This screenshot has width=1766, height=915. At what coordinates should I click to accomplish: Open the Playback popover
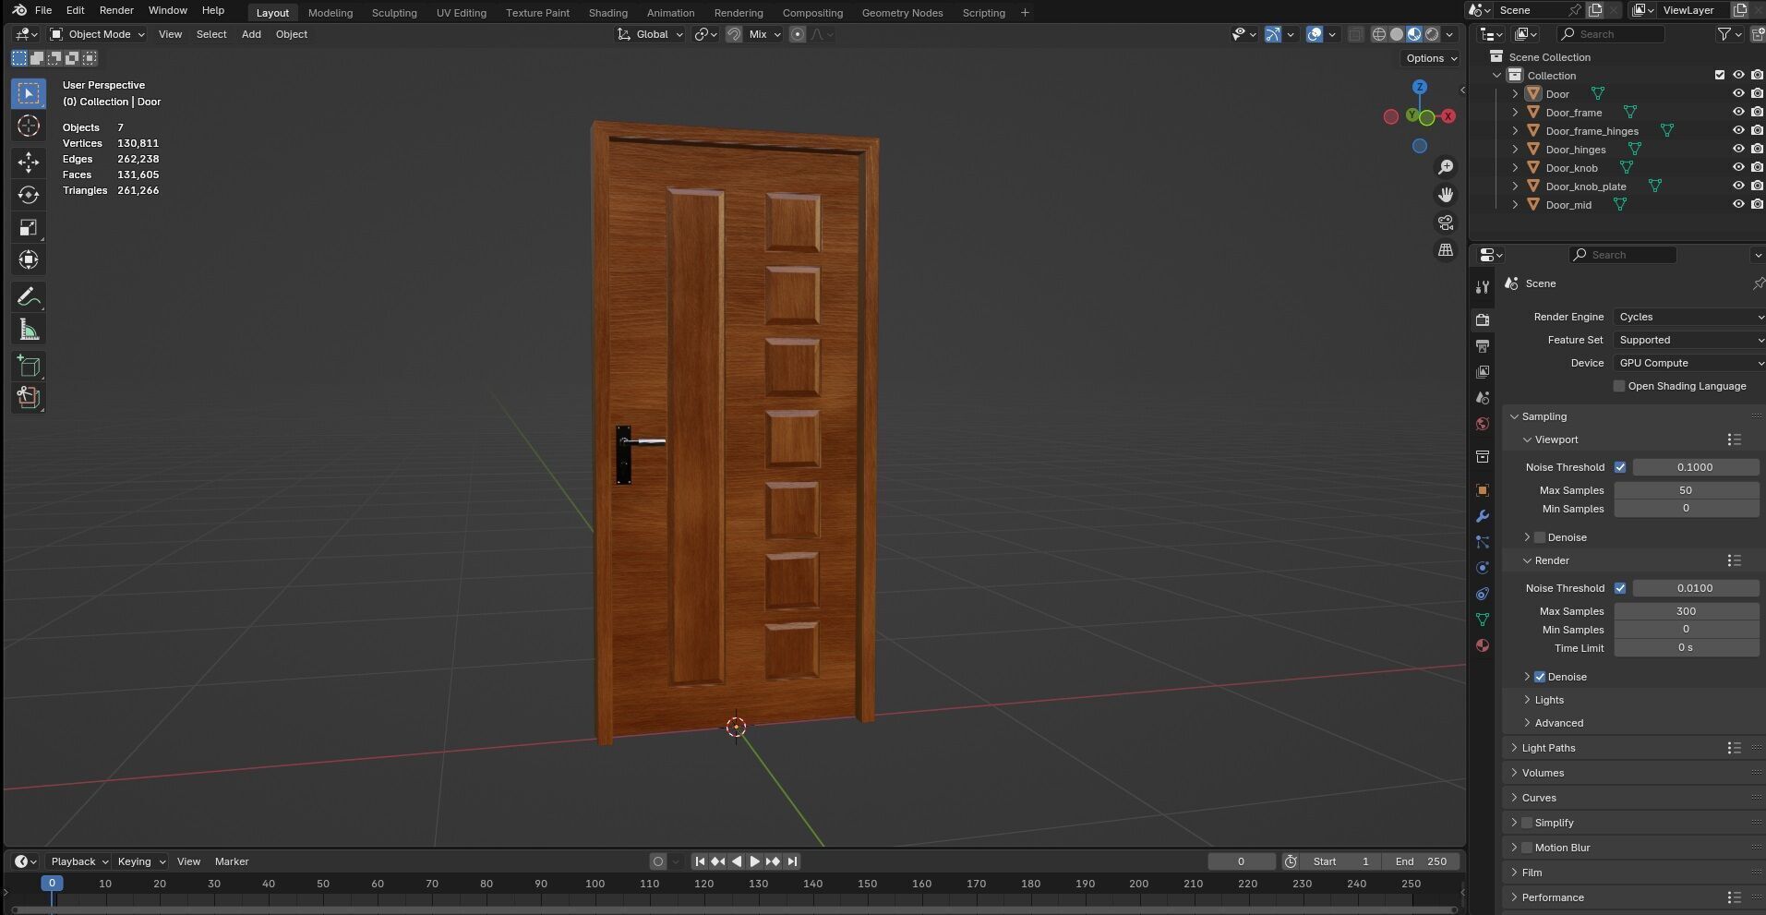tap(78, 861)
